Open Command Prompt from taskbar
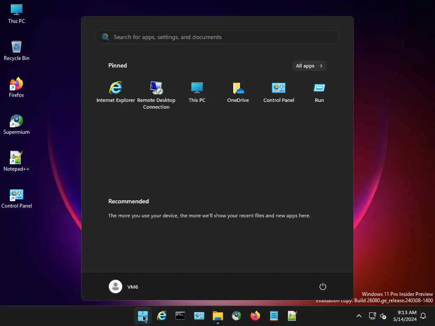435x326 pixels. [180, 315]
